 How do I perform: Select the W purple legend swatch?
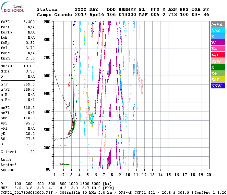pos(218,43)
